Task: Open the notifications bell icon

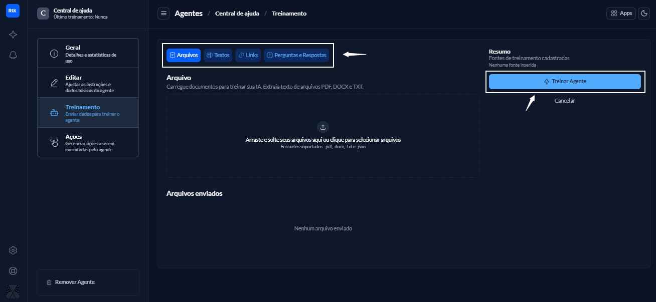Action: (x=13, y=55)
